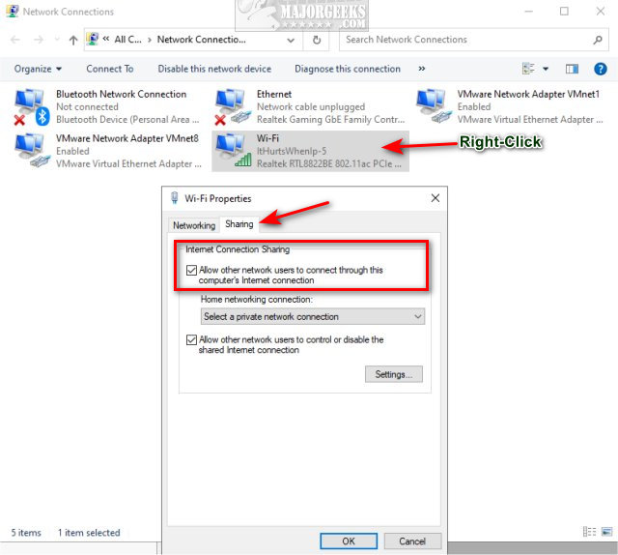Show the preview pane icon
Screen dimensions: 618x555
tap(572, 69)
